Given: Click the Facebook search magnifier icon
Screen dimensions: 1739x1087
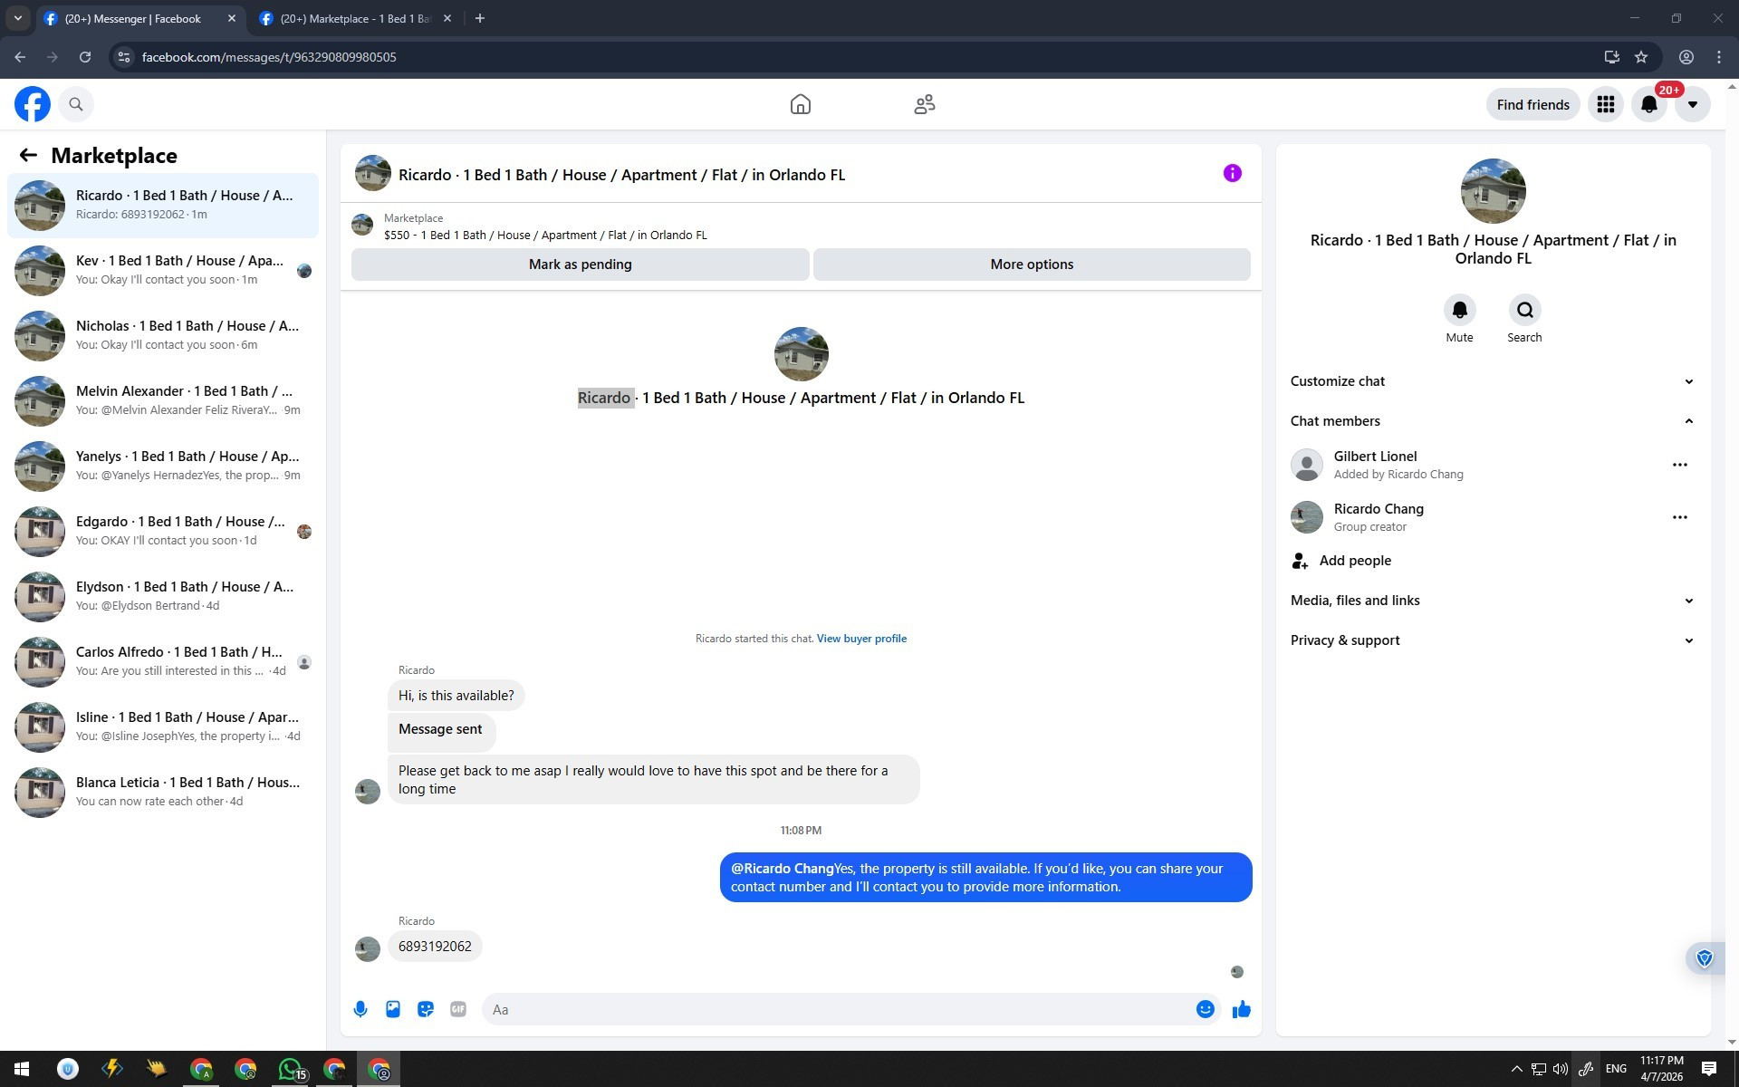Looking at the screenshot, I should (76, 104).
